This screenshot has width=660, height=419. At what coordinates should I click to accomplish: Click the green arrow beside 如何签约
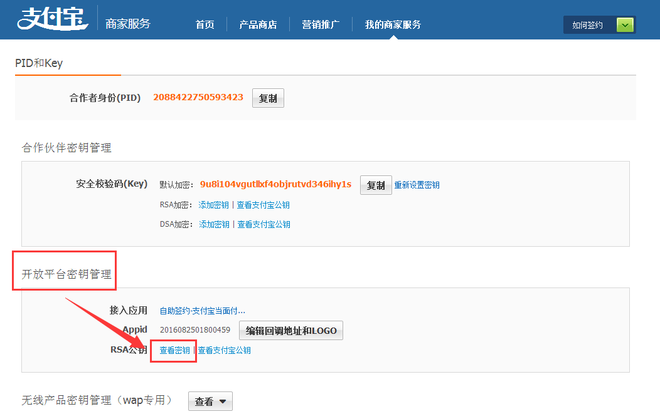coord(625,25)
